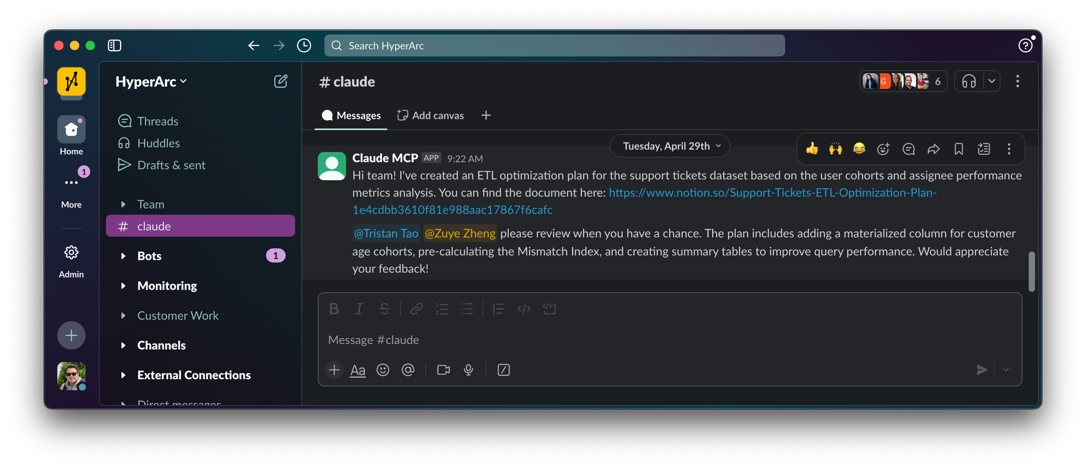Select the Add canvas tab
1086x467 pixels.
pos(430,116)
